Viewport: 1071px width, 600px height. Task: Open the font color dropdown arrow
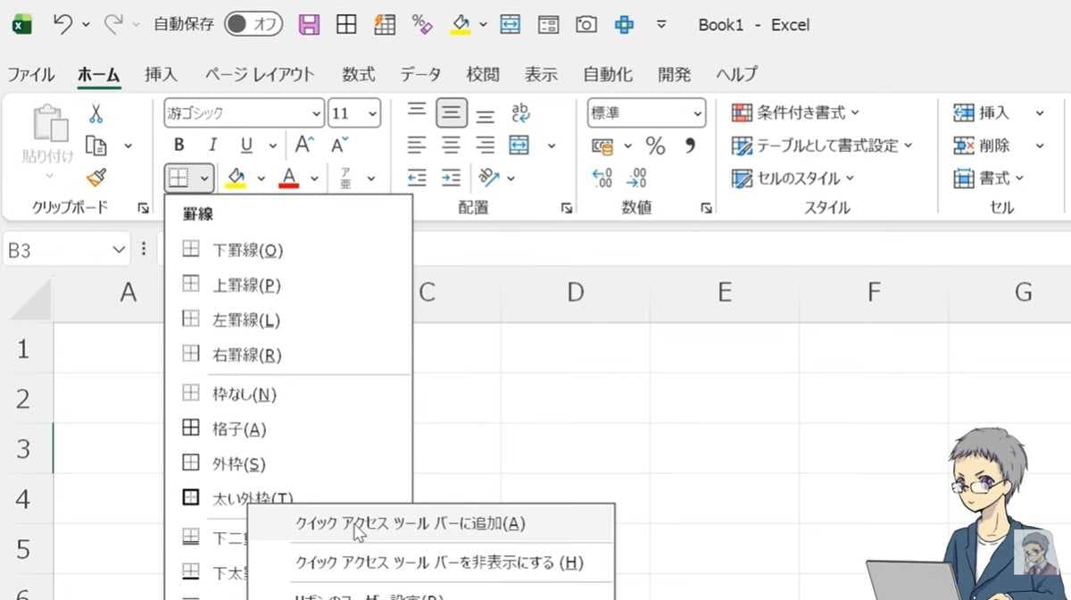point(314,179)
